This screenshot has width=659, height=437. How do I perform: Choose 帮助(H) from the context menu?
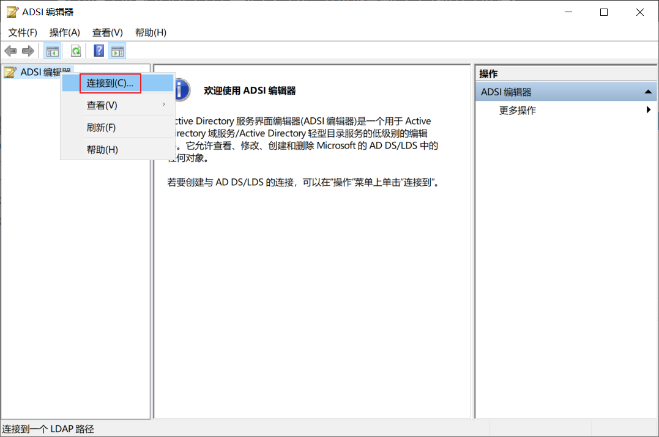click(x=117, y=150)
